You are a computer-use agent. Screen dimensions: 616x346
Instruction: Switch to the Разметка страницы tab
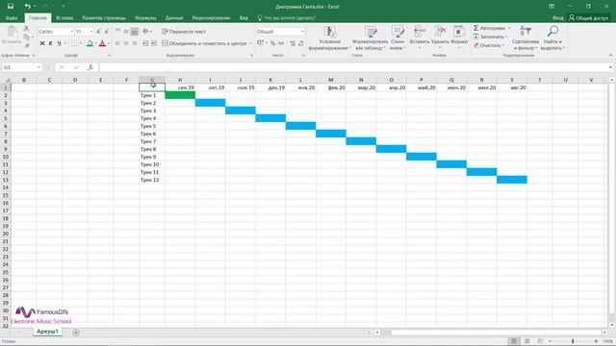click(x=104, y=18)
